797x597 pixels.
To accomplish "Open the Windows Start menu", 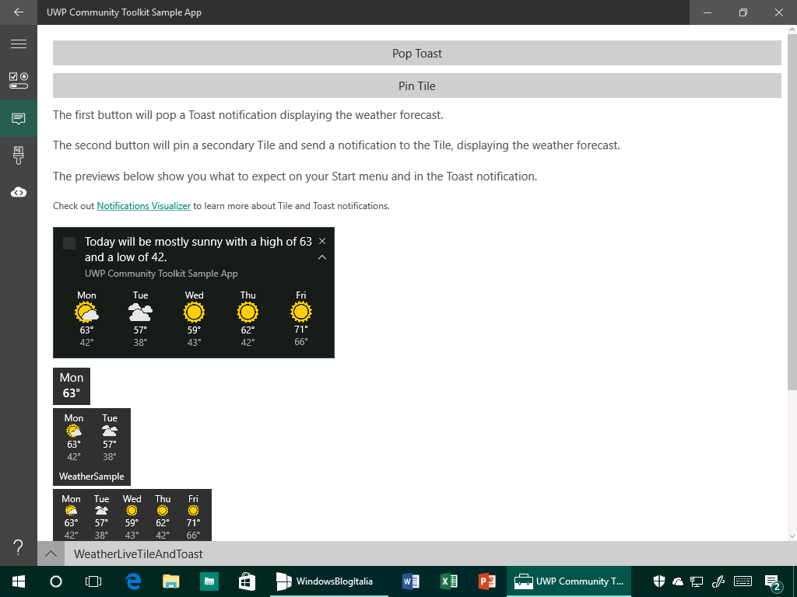I will 19,581.
